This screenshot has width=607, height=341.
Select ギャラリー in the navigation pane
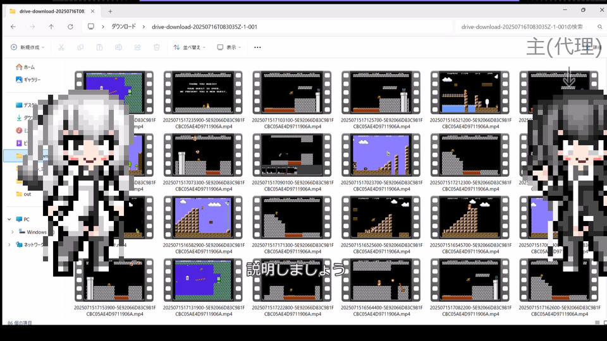coord(28,80)
